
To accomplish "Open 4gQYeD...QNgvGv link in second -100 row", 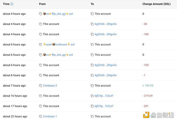I will [106, 65].
